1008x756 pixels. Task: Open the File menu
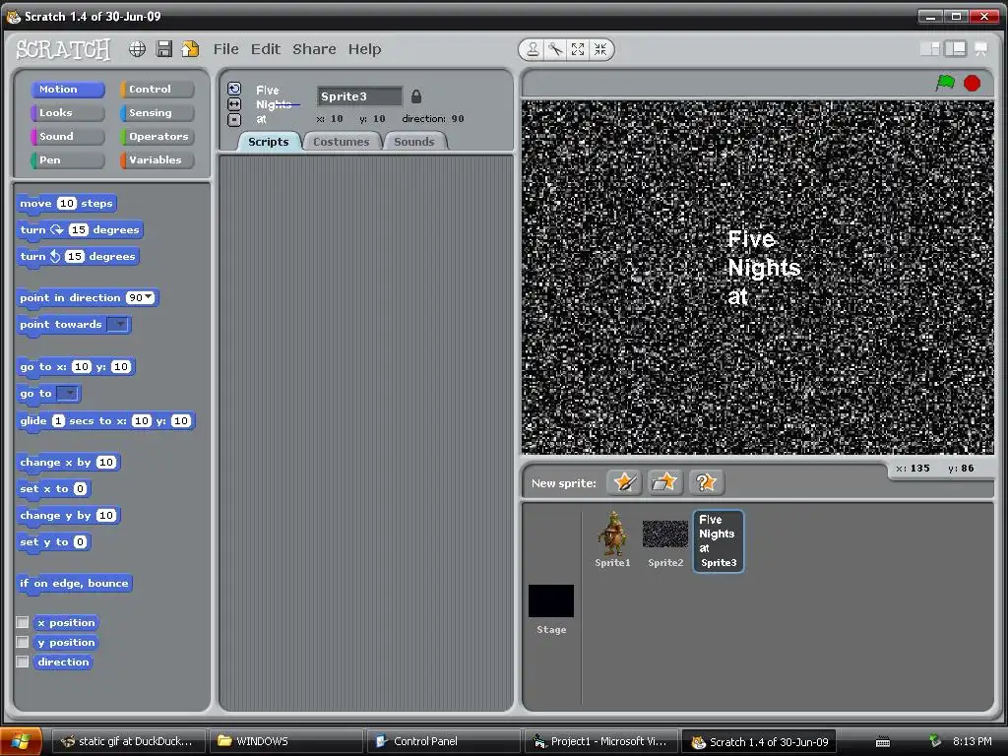225,49
